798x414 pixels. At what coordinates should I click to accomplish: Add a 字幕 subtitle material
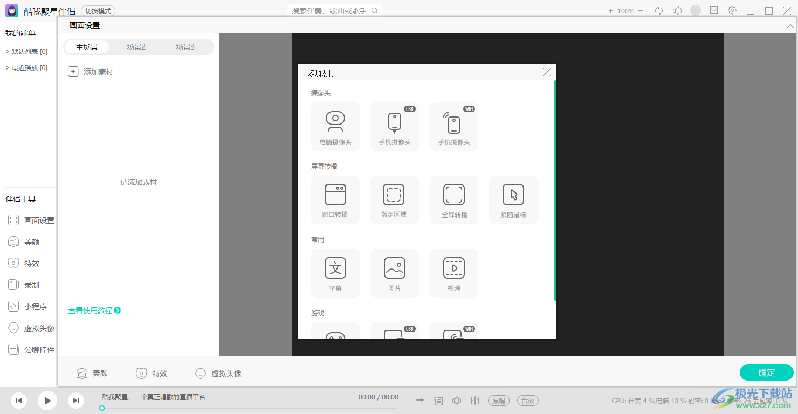click(335, 273)
